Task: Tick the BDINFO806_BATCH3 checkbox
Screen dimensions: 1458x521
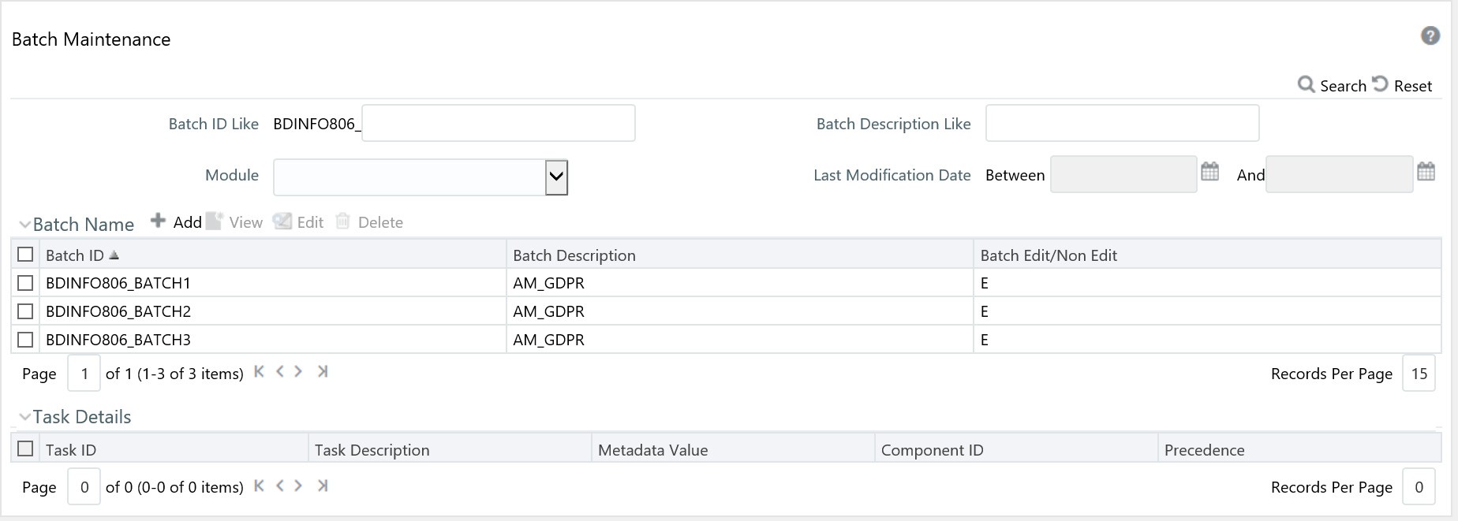Action: tap(25, 340)
